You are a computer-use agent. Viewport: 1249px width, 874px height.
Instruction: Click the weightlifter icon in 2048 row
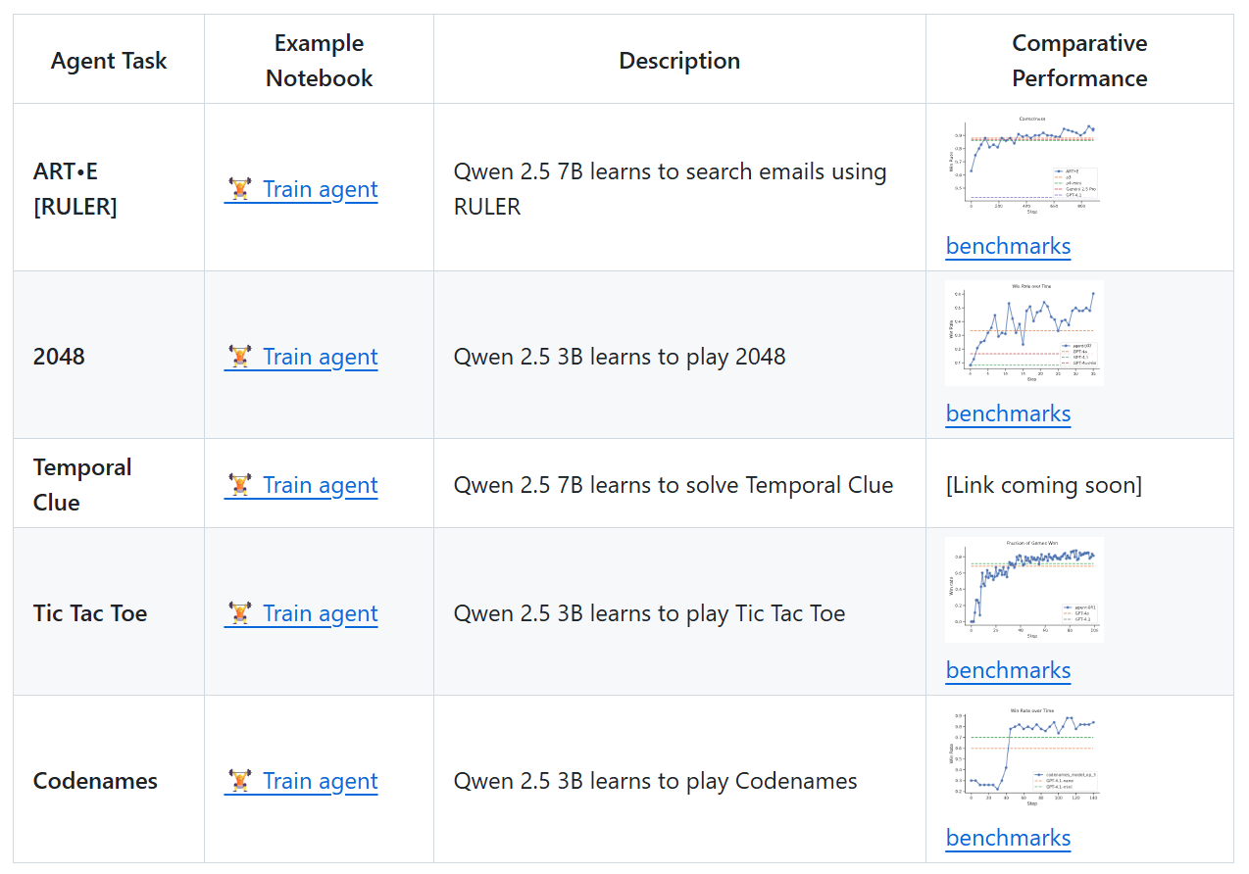pyautogui.click(x=239, y=357)
